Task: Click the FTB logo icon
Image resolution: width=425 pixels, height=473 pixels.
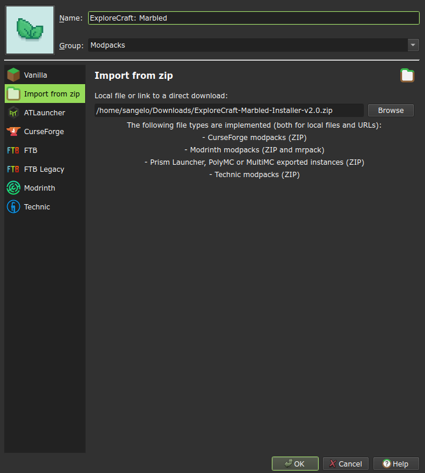Action: [14, 150]
